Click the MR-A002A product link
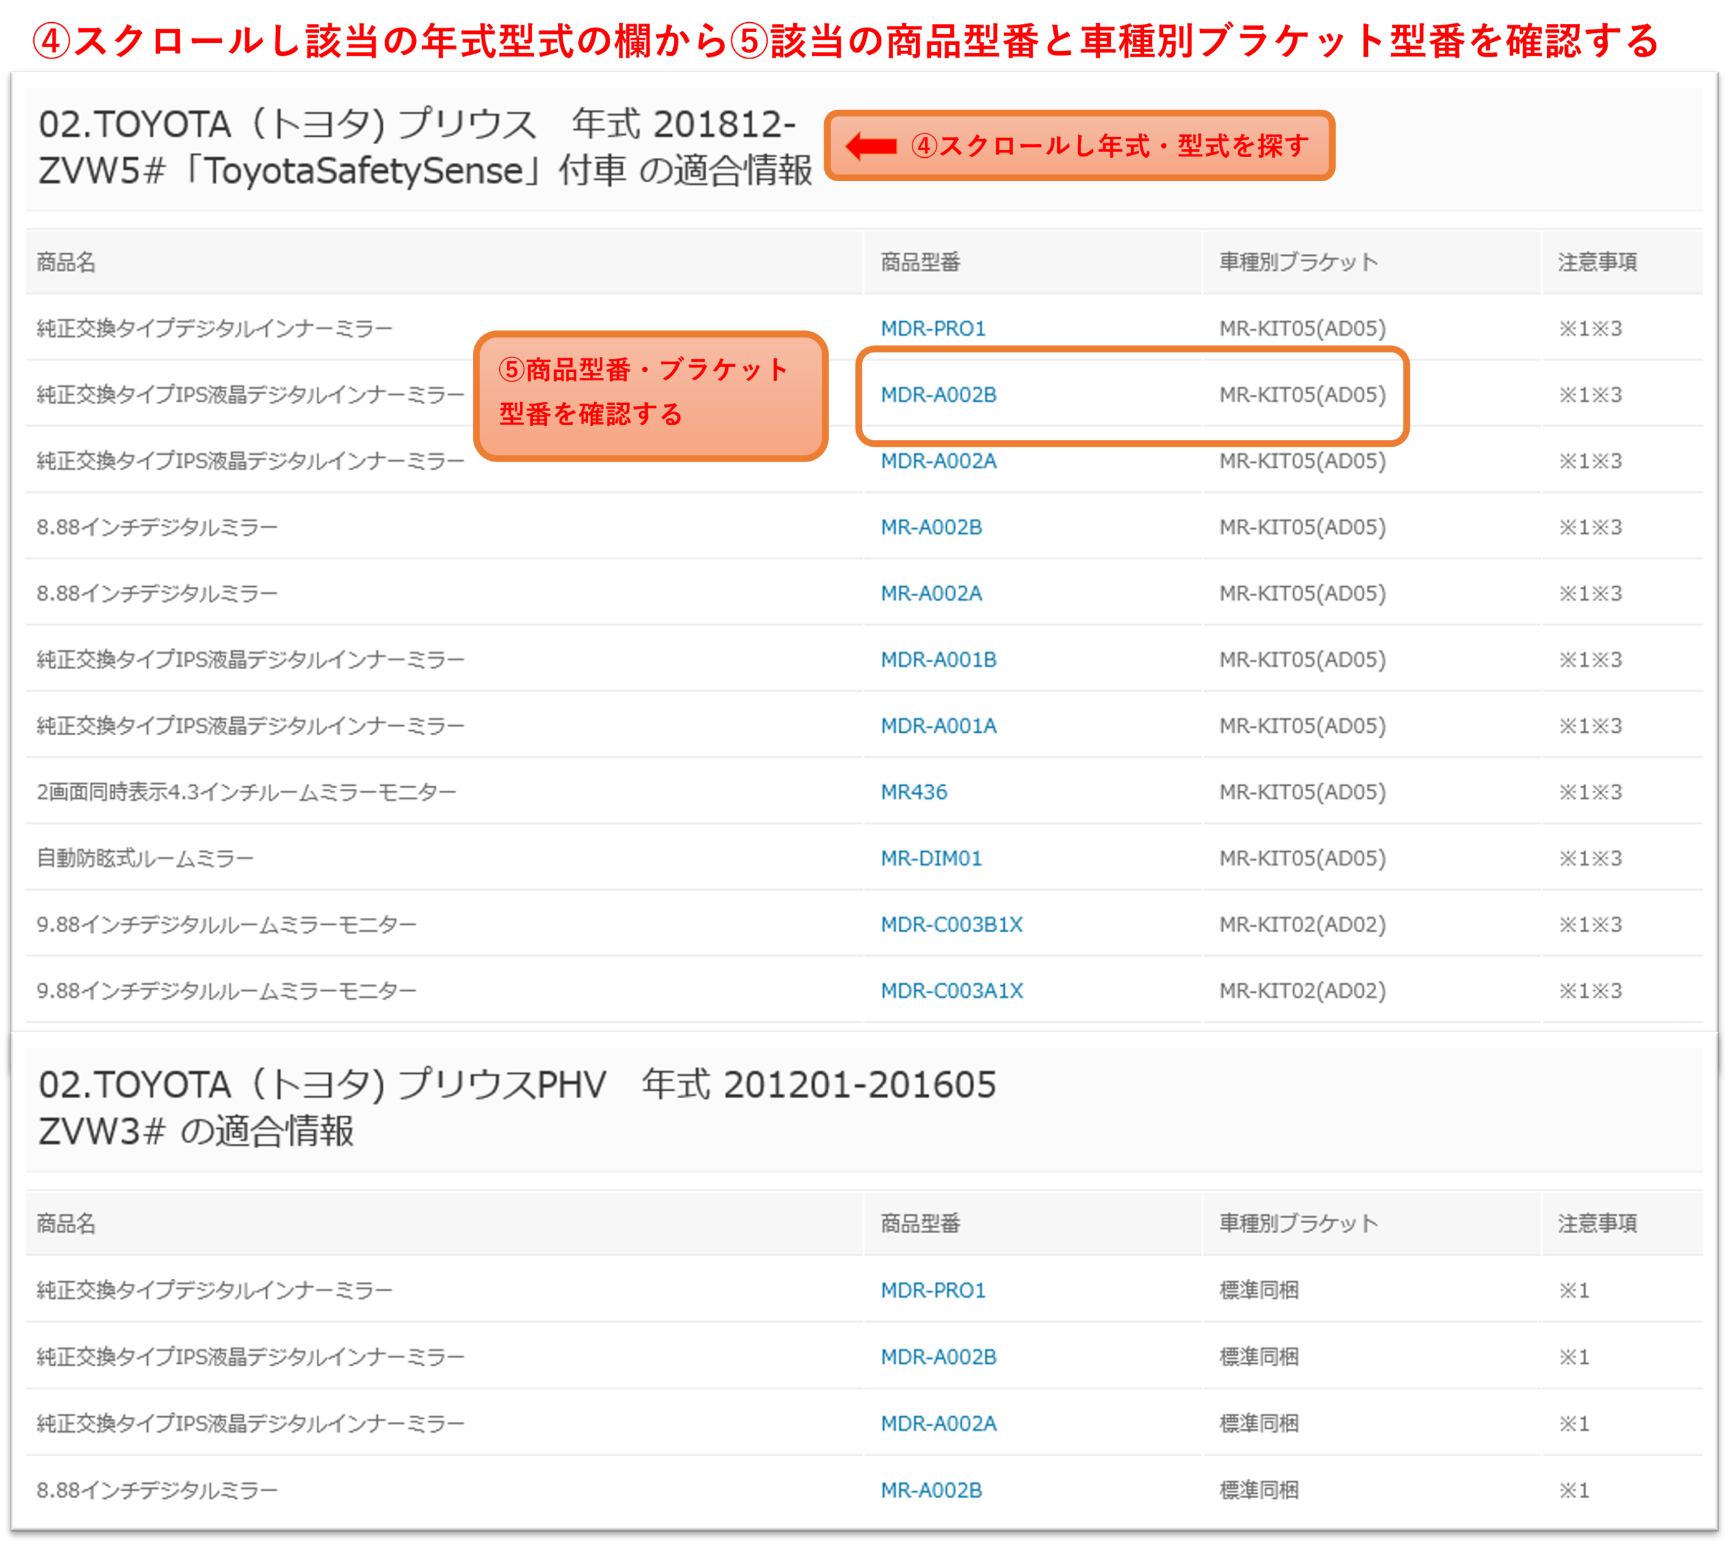 click(x=931, y=593)
